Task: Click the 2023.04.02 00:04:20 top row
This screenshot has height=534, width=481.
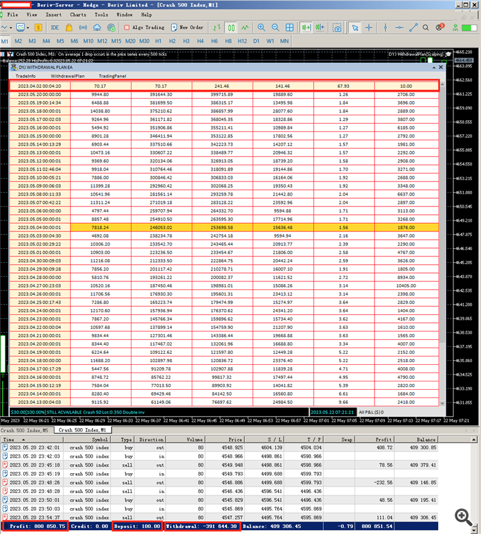Action: pyautogui.click(x=224, y=86)
